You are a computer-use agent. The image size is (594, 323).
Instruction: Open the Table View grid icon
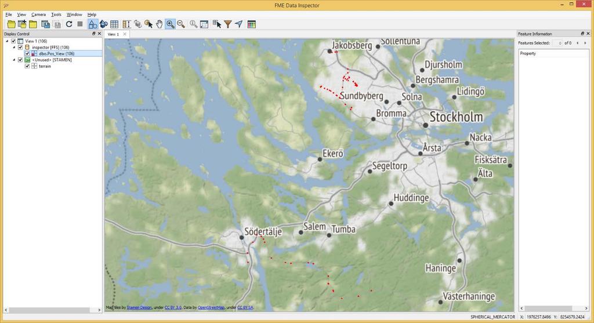point(114,24)
